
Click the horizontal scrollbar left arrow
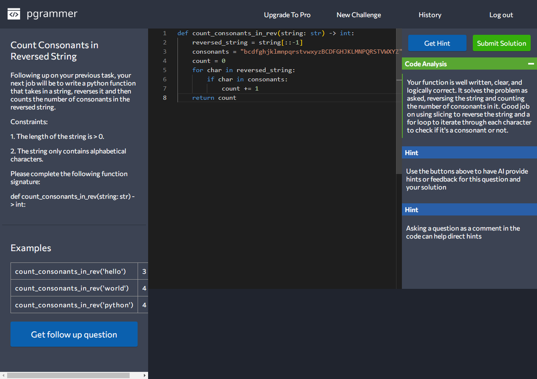[4, 375]
